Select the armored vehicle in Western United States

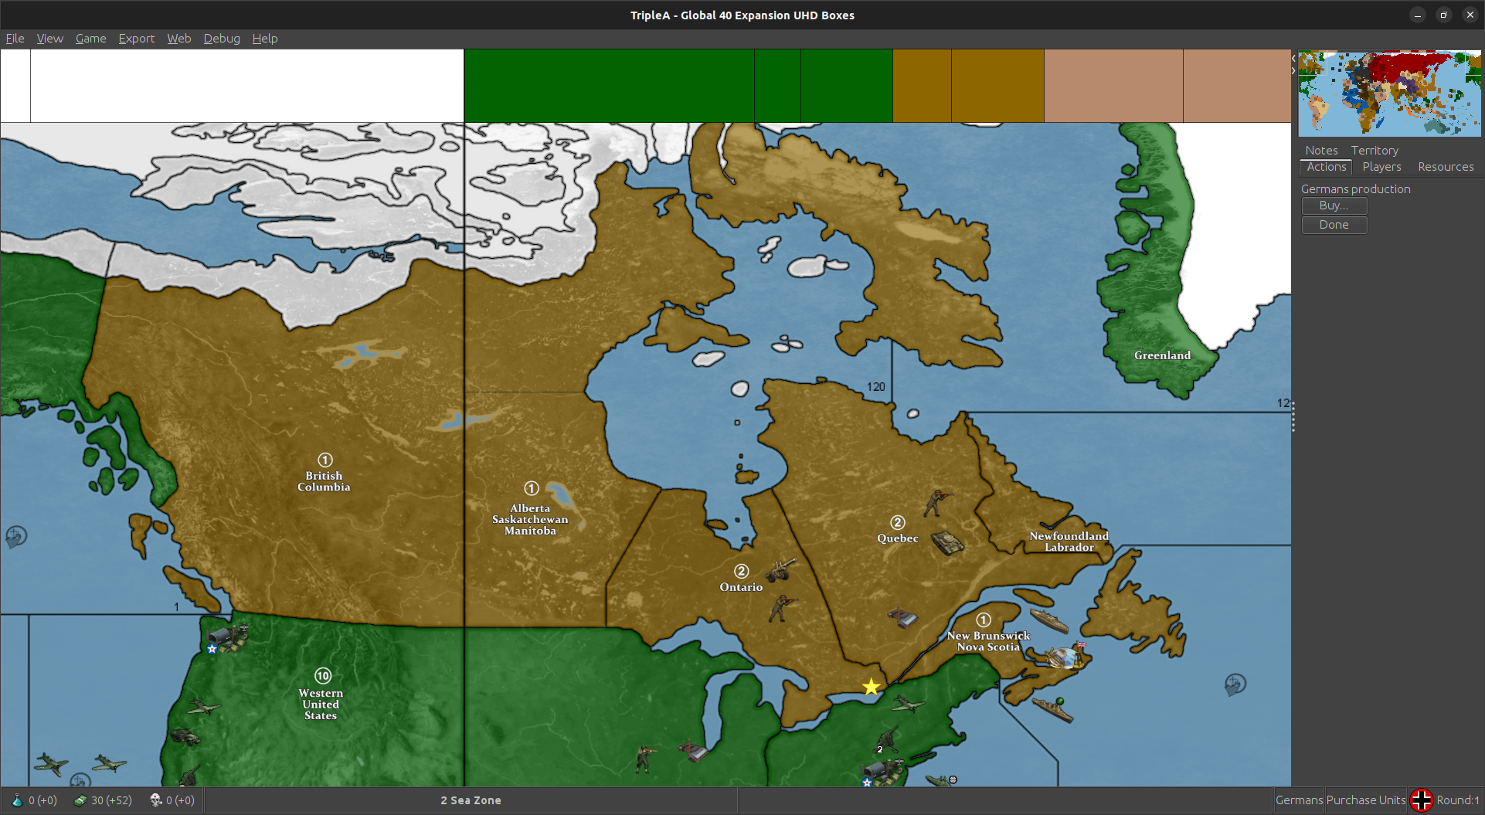pyautogui.click(x=184, y=736)
